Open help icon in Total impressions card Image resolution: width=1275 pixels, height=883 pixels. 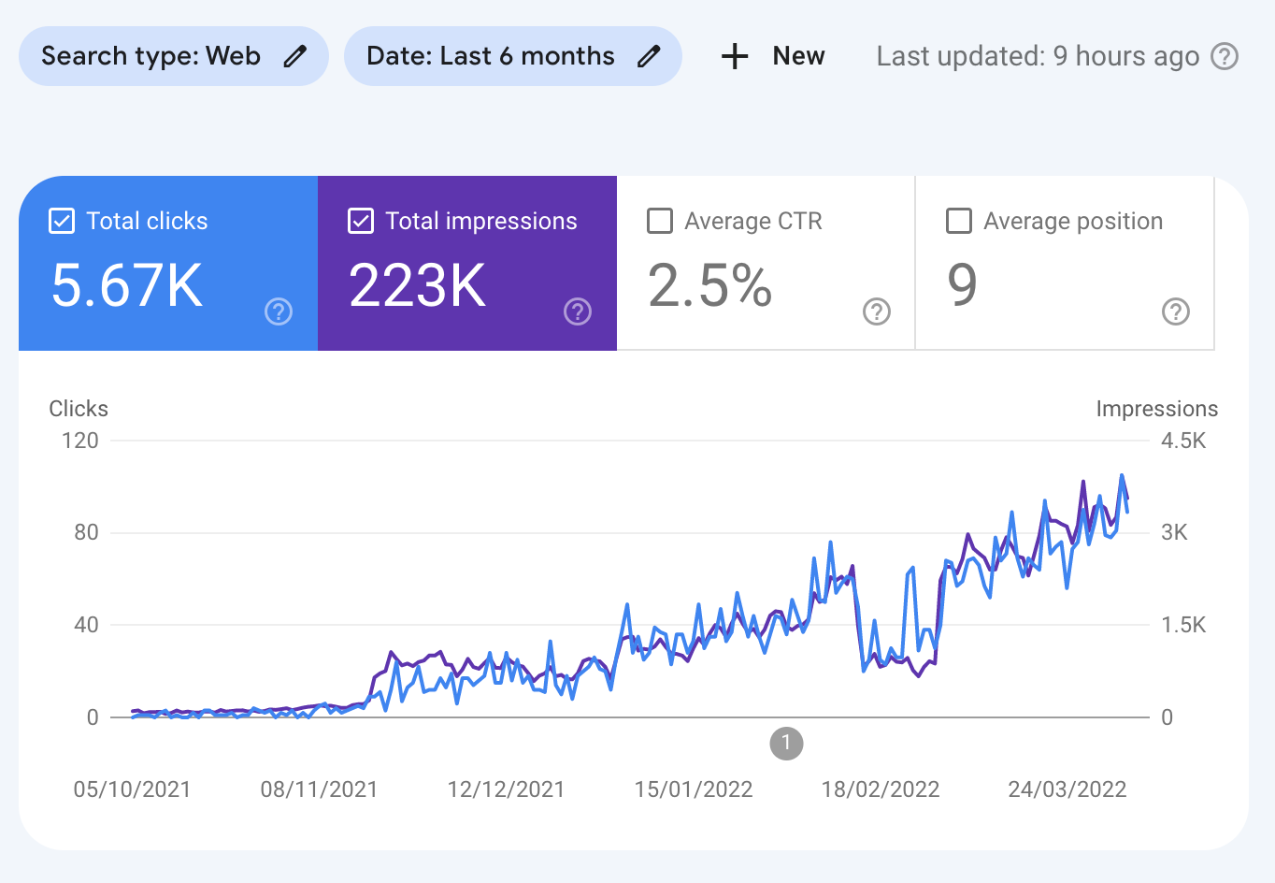[x=578, y=311]
